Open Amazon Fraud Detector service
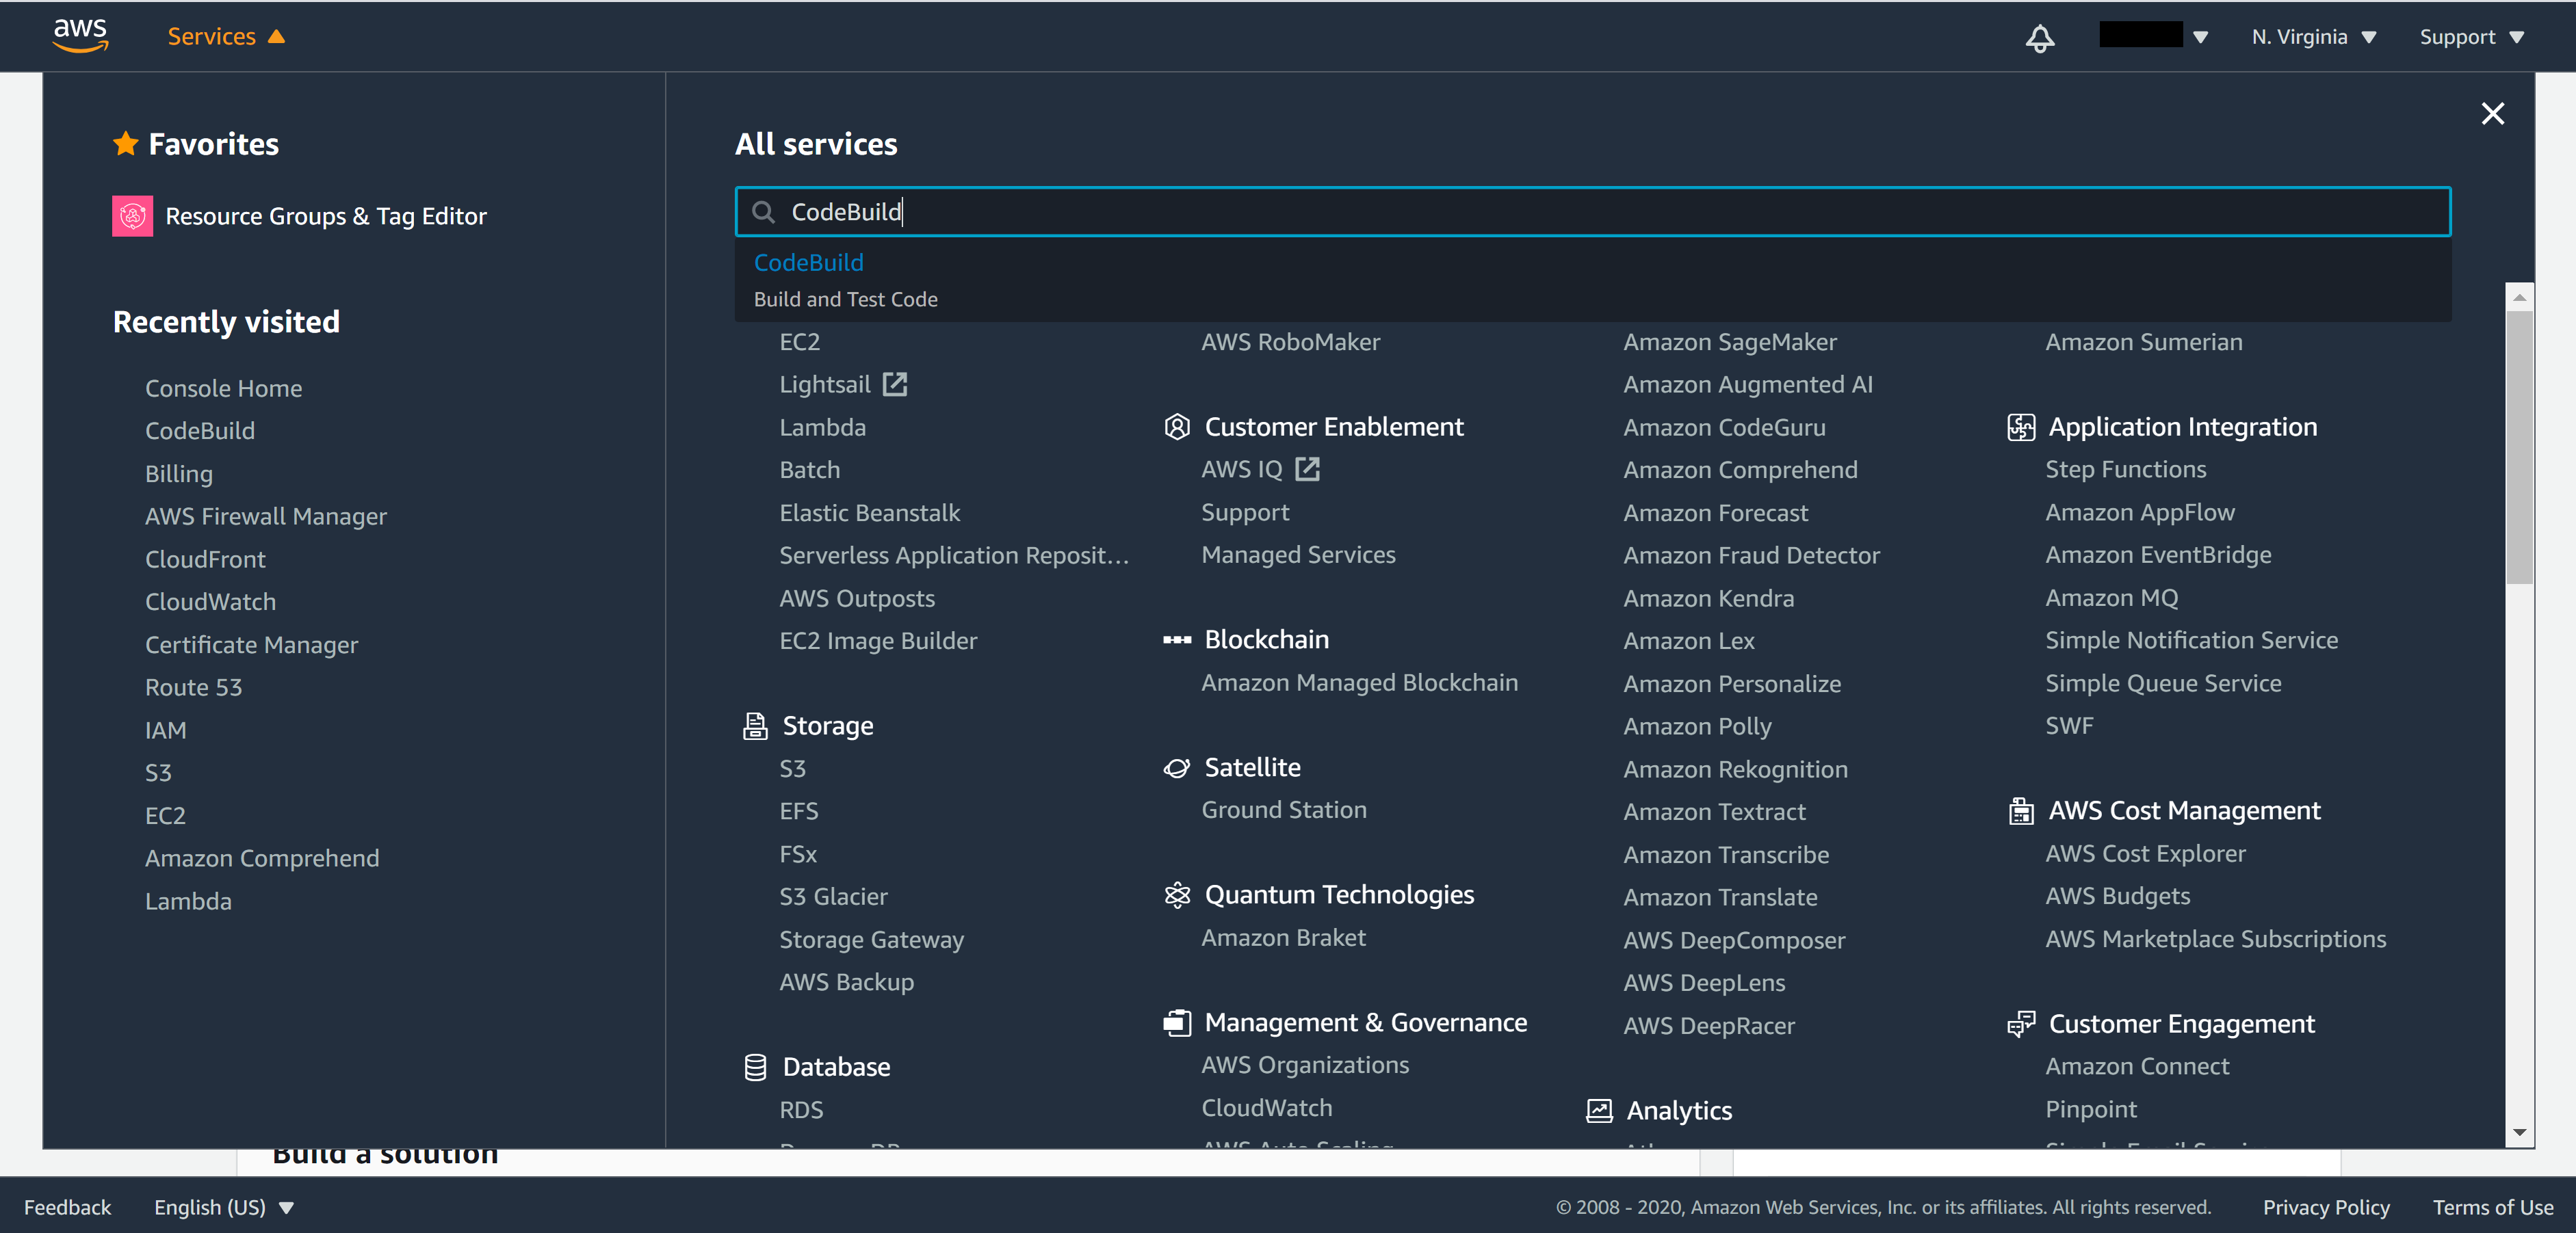This screenshot has width=2576, height=1233. pyautogui.click(x=1751, y=555)
